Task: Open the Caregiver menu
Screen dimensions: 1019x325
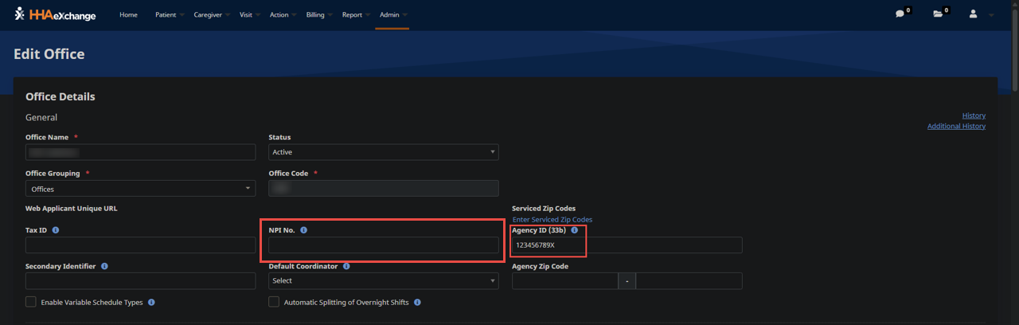Action: click(x=208, y=14)
